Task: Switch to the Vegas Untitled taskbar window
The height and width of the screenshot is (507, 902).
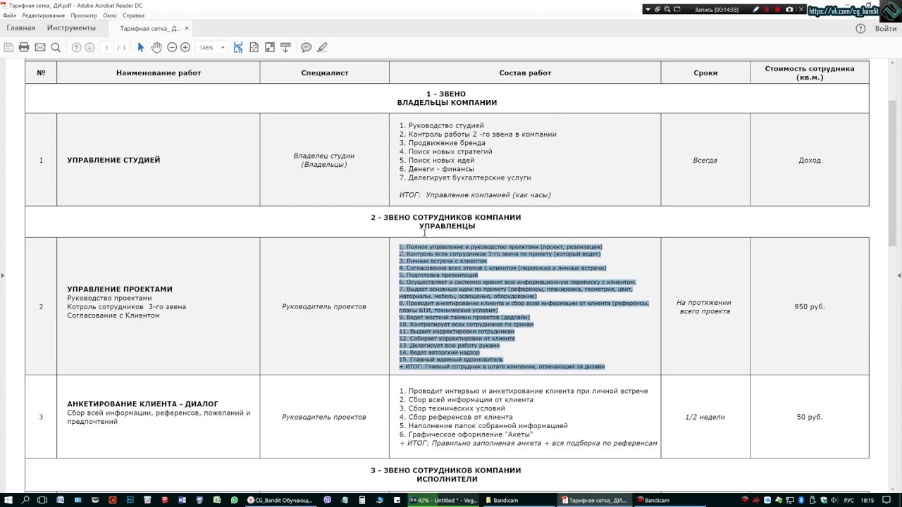Action: [443, 500]
